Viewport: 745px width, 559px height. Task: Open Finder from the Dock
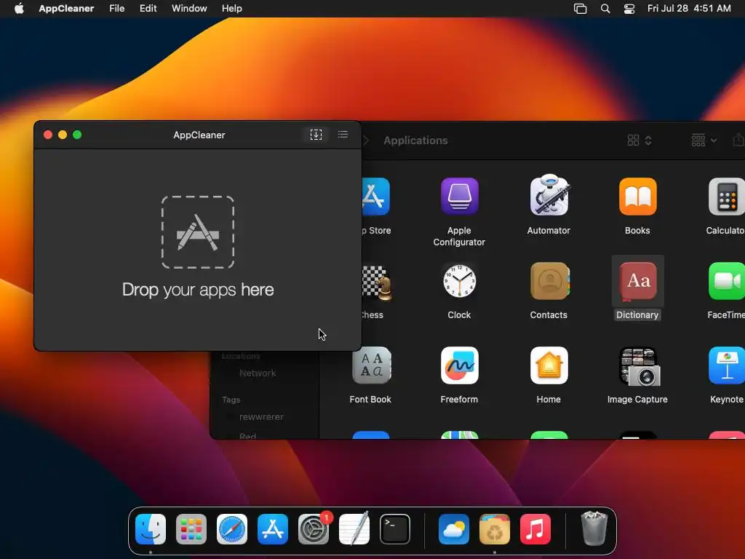click(151, 529)
